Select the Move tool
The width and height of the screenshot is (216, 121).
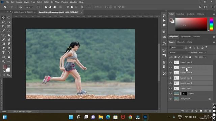(x=3, y=17)
